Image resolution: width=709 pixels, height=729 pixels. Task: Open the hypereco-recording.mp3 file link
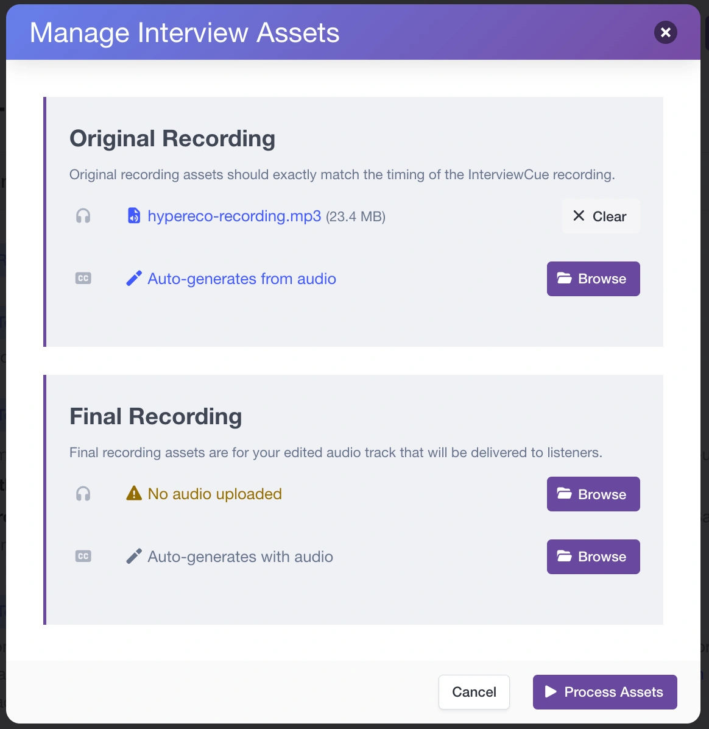click(x=234, y=216)
